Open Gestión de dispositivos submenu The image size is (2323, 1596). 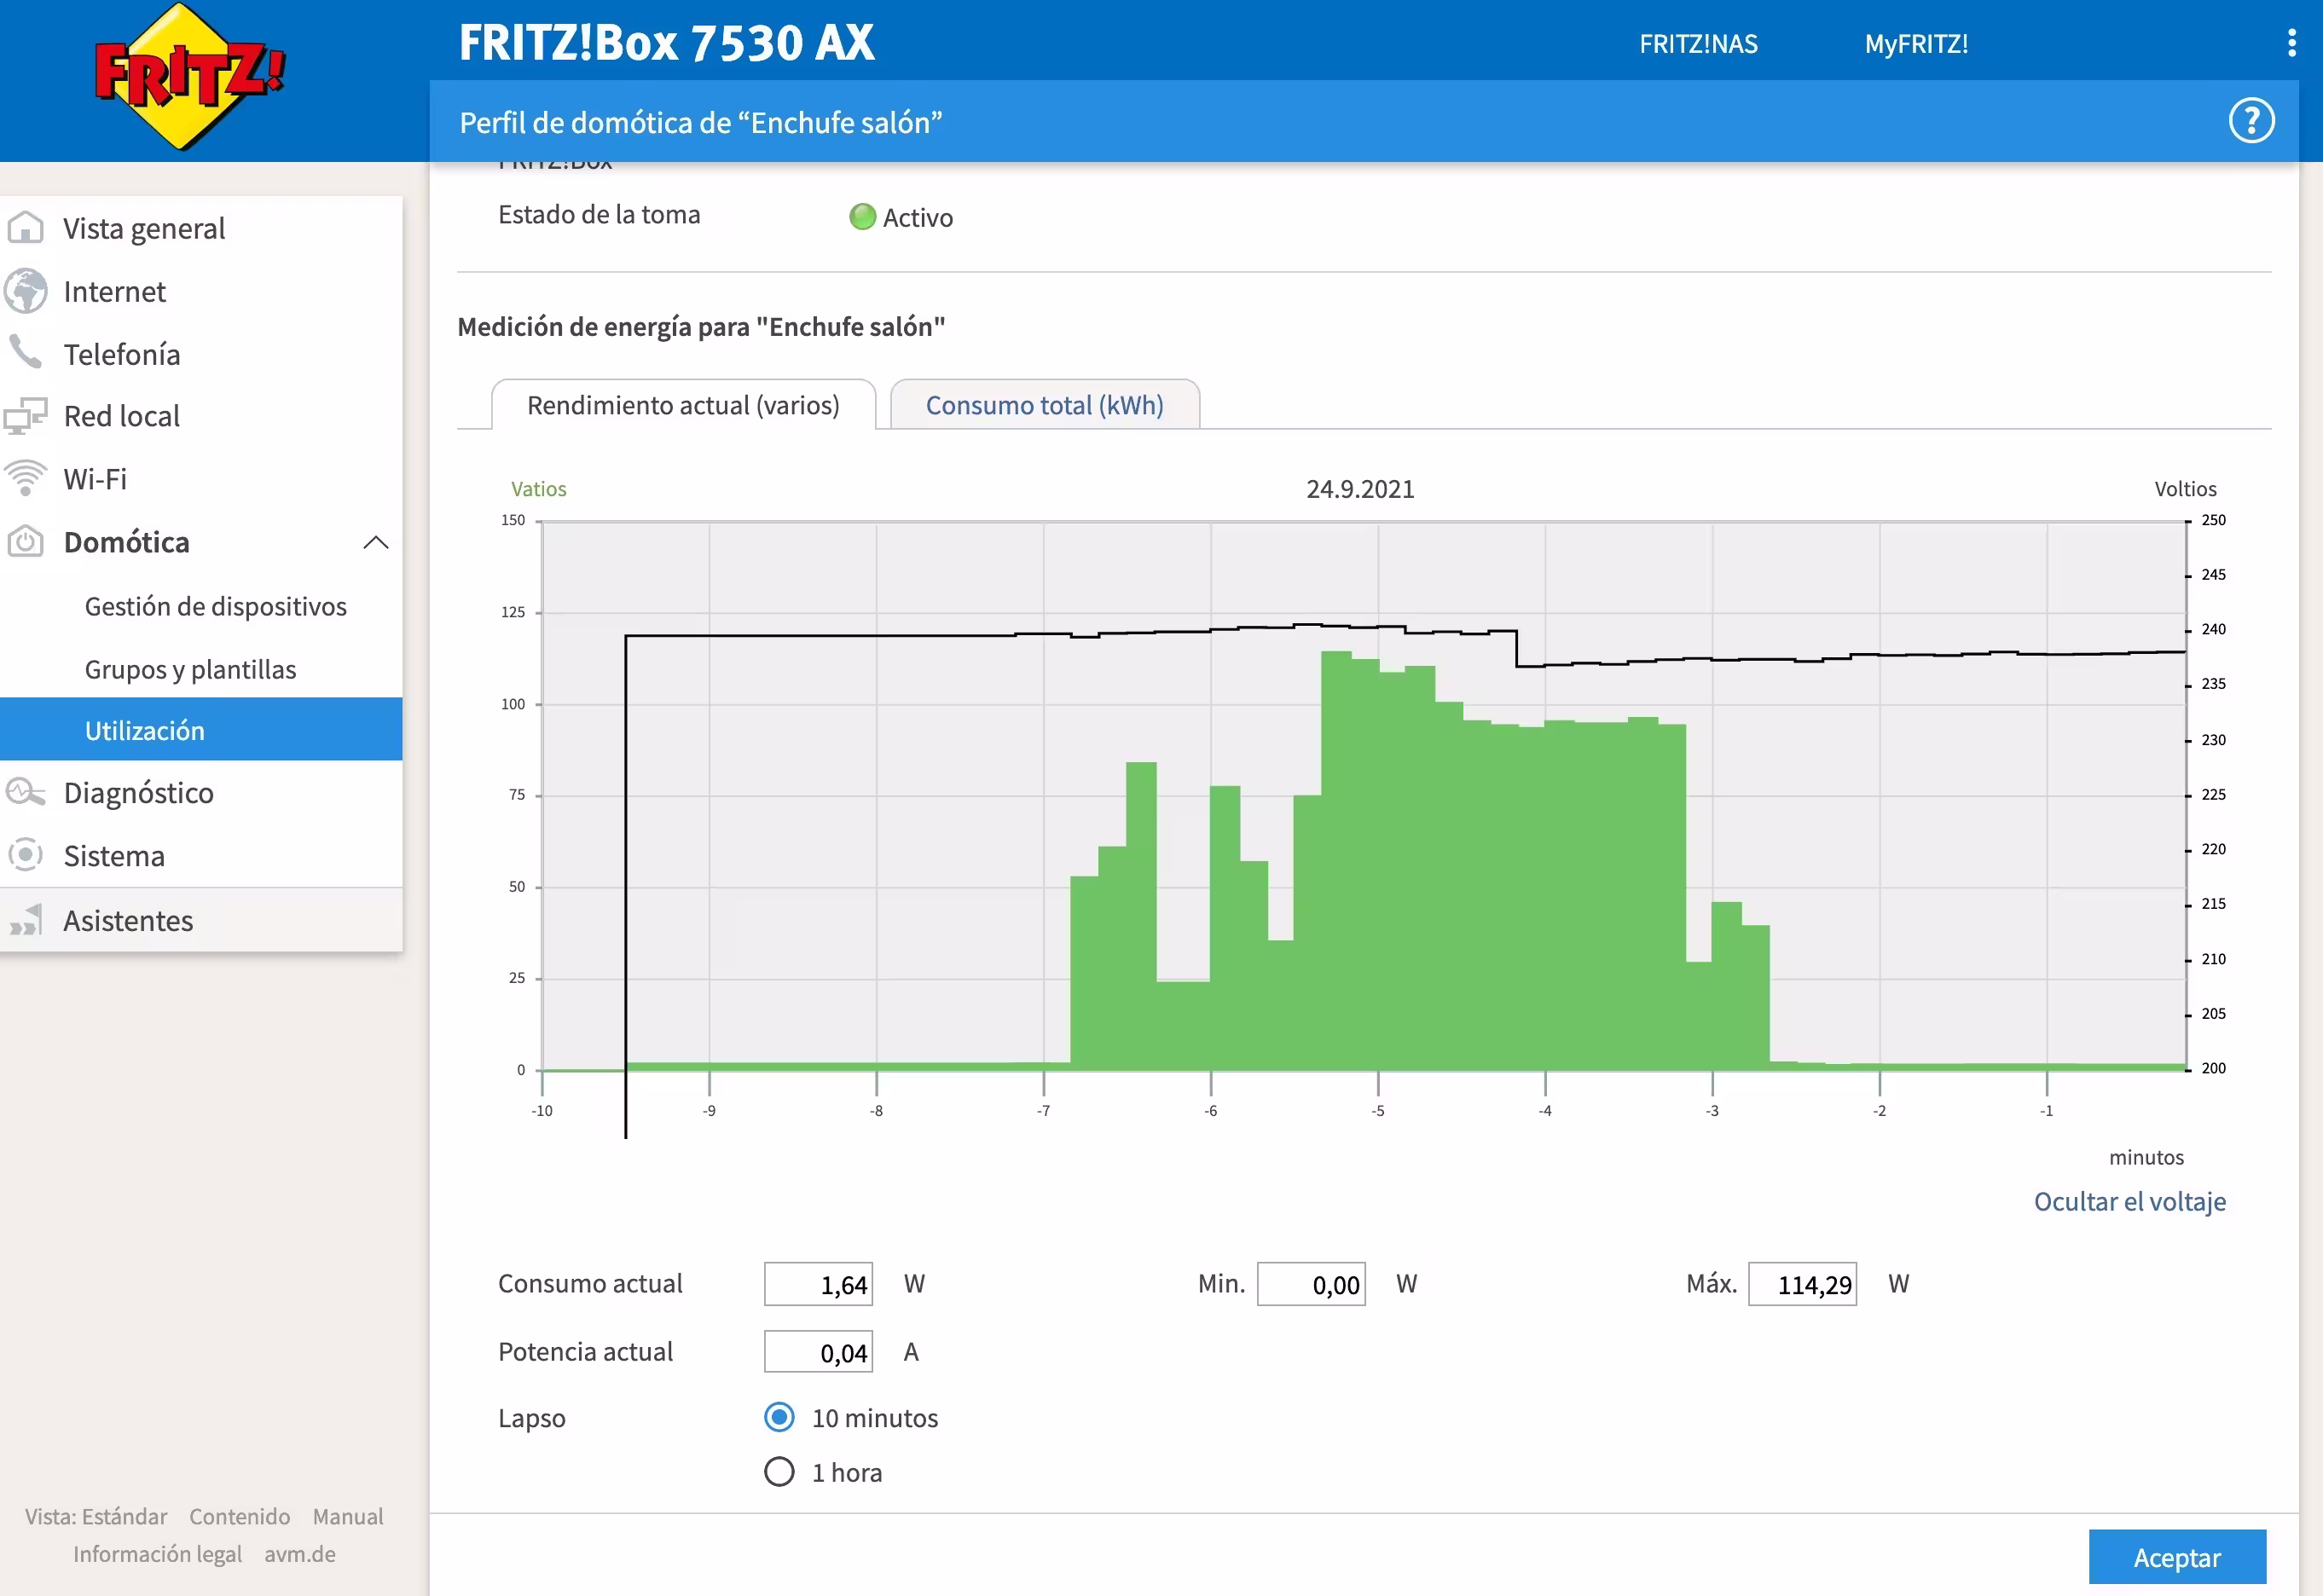click(x=201, y=606)
